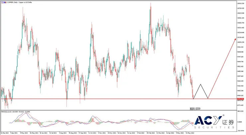Click the '21 Mar 2022' date label
246x135 pixels.
coord(161,133)
